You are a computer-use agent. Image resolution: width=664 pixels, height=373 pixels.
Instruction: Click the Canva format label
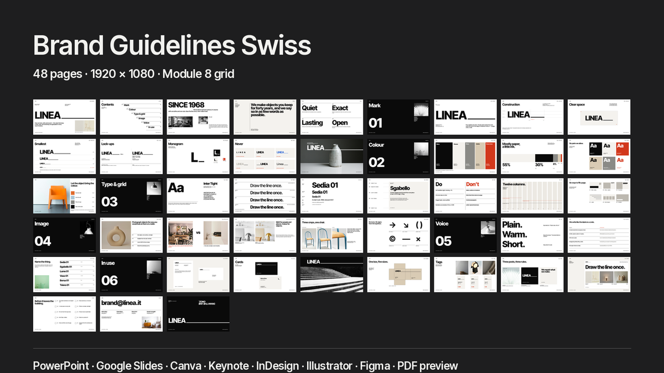[x=186, y=366]
